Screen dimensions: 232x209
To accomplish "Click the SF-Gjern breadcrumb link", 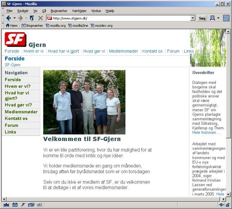I will point(13,65).
